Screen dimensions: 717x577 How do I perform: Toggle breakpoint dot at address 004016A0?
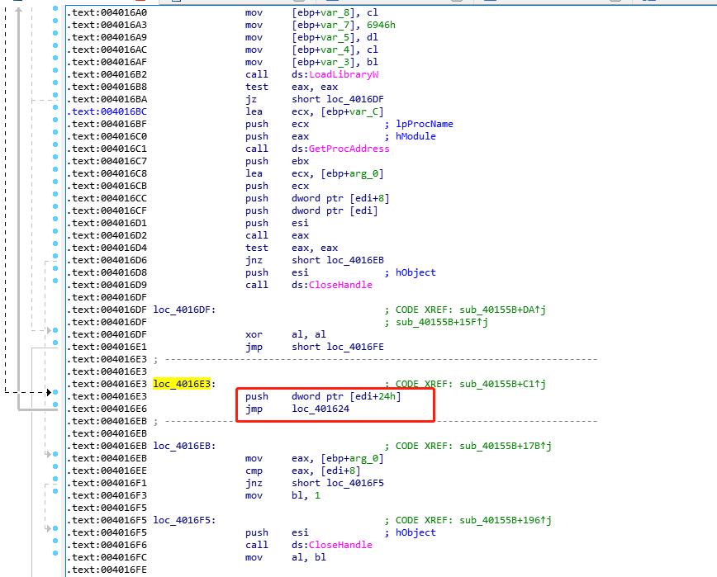[55, 12]
